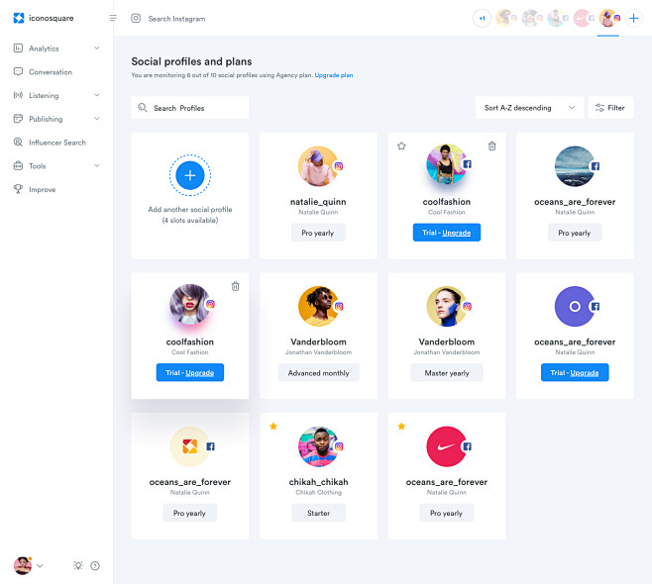
Task: Add a profile with top-right plus icon
Action: click(633, 18)
